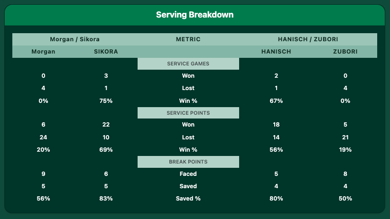Image resolution: width=390 pixels, height=219 pixels.
Task: Select the ZUBORI player column header
Action: [x=345, y=52]
